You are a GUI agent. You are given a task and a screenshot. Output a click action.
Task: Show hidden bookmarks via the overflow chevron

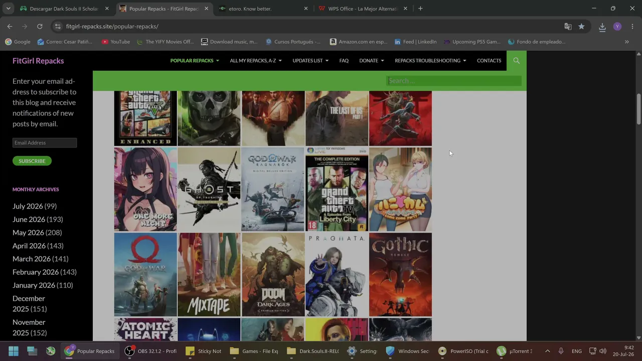tap(626, 42)
